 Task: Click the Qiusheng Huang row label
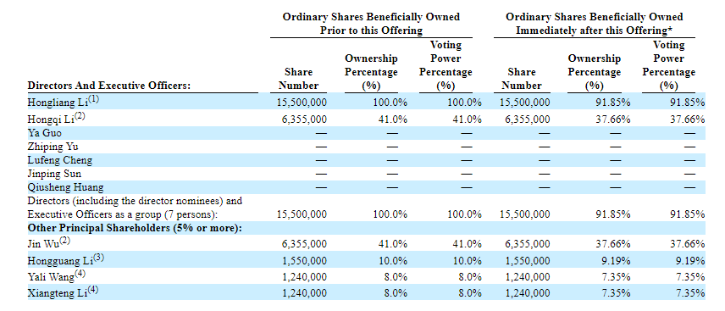65,187
